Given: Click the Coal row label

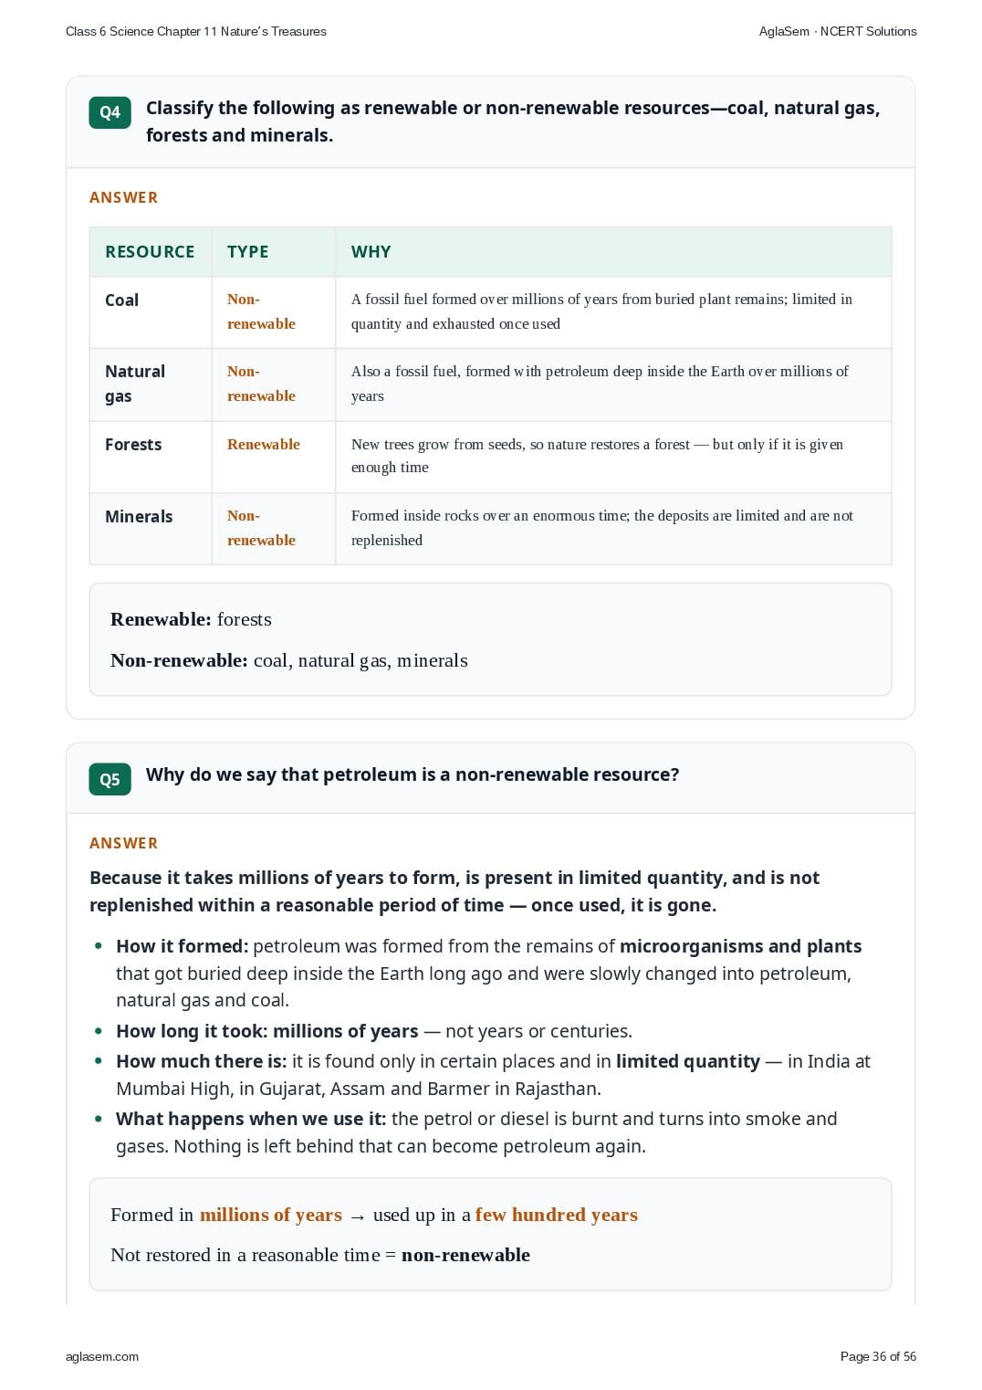Looking at the screenshot, I should pyautogui.click(x=121, y=300).
